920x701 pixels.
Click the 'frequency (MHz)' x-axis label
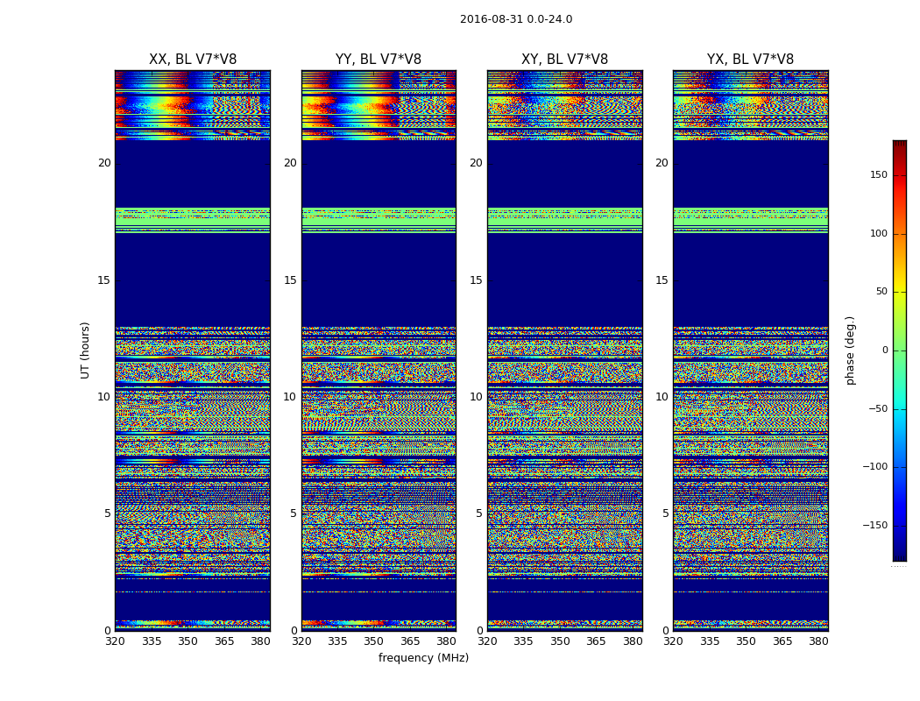point(423,657)
